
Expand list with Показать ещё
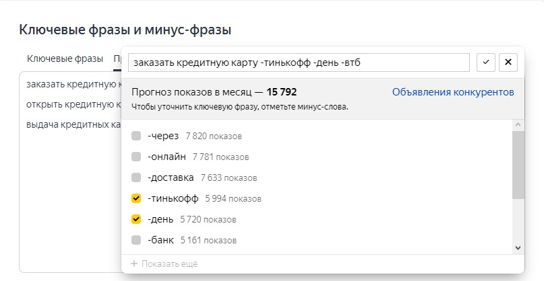coord(169,264)
